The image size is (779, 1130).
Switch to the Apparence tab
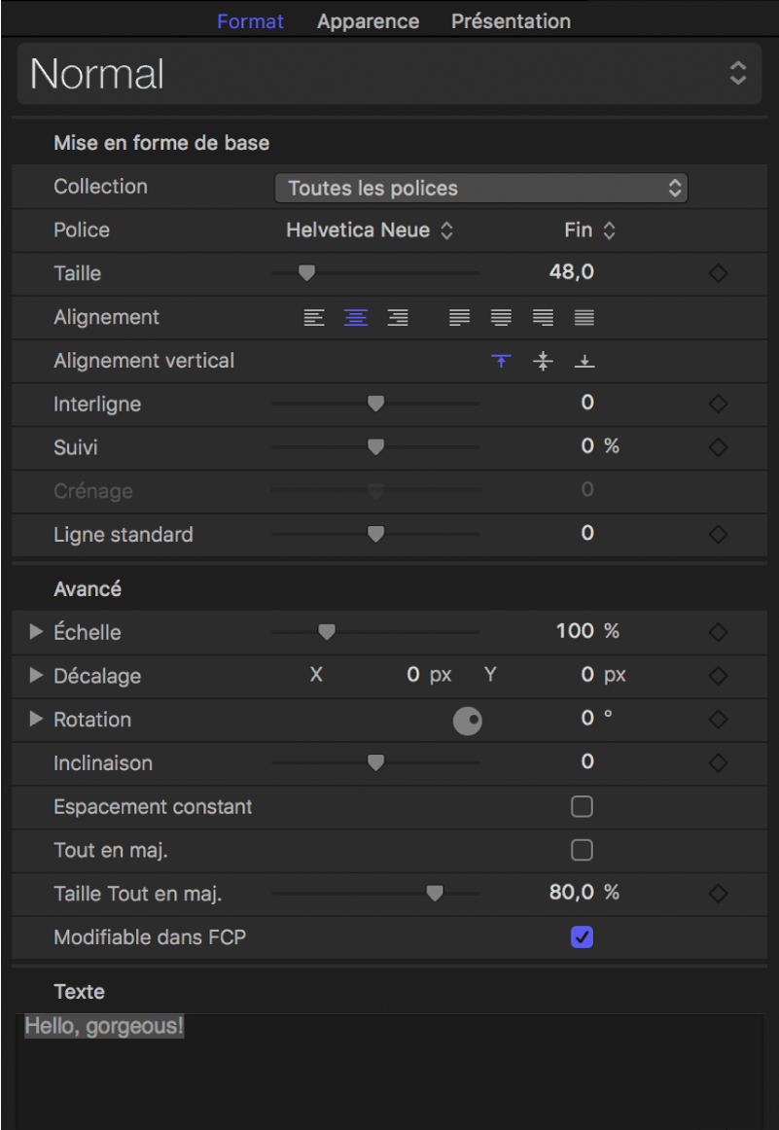[368, 20]
